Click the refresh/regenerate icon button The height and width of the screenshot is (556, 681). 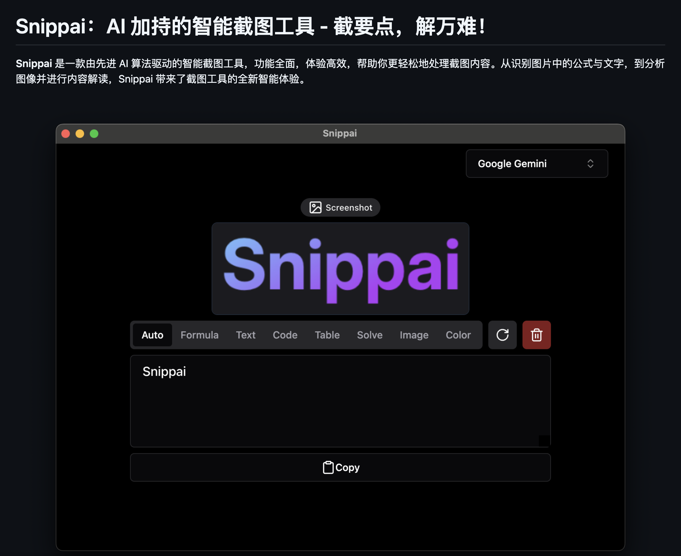tap(502, 335)
